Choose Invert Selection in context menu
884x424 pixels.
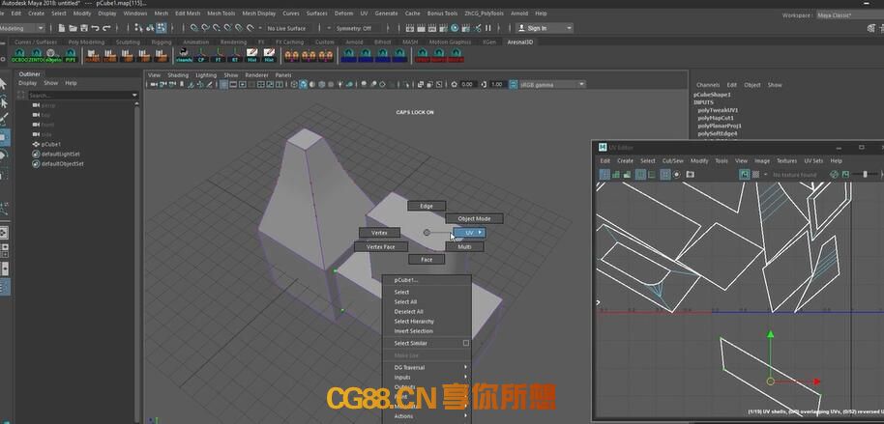[x=413, y=331]
